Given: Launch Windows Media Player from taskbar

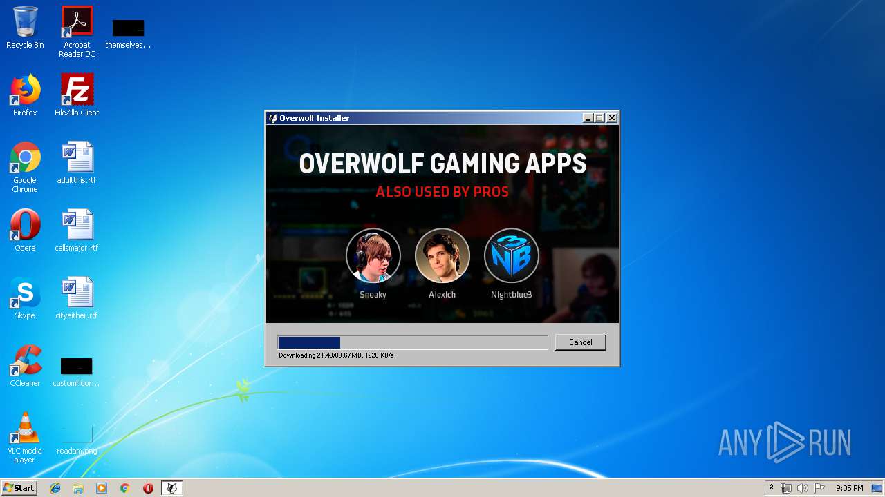Looking at the screenshot, I should (x=102, y=488).
